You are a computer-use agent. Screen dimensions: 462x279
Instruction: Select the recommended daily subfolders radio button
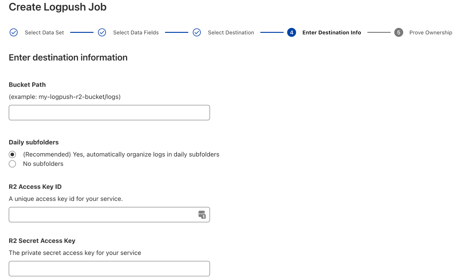[x=12, y=154]
